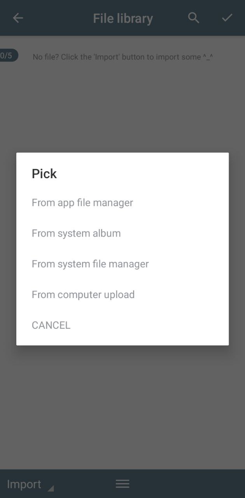Open the hamburger menu in bottom bar
Image resolution: width=245 pixels, height=498 pixels.
pyautogui.click(x=122, y=484)
